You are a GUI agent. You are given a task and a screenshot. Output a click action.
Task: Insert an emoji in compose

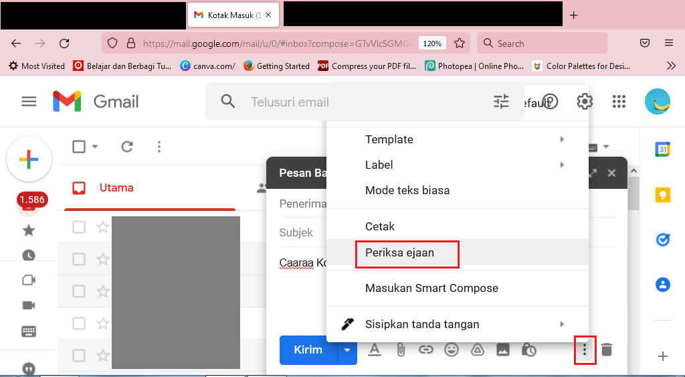coord(452,350)
